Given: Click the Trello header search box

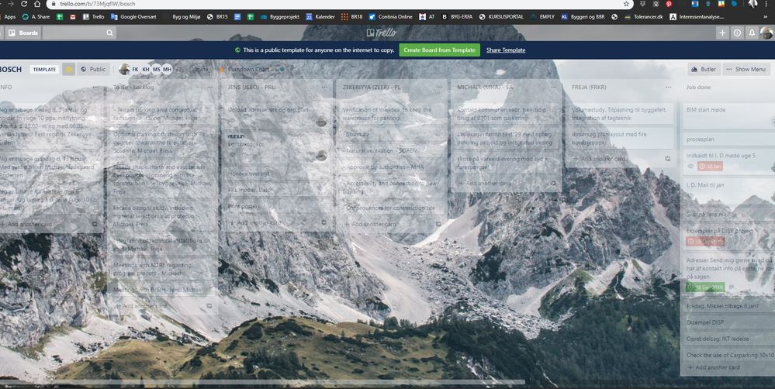Looking at the screenshot, I should (x=79, y=33).
